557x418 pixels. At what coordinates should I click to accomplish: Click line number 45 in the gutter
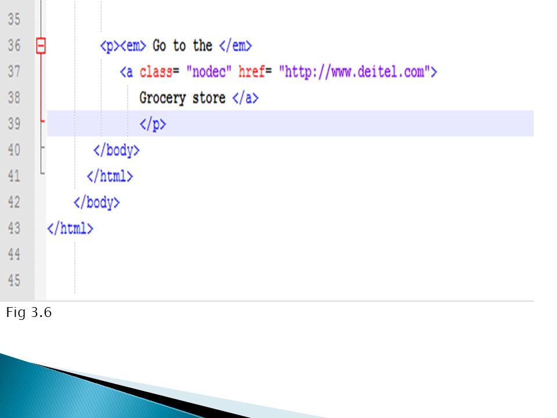[14, 280]
